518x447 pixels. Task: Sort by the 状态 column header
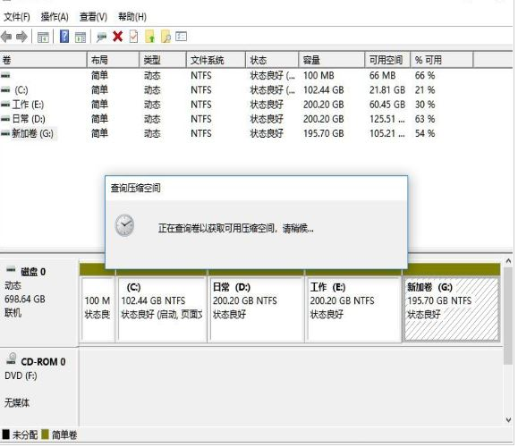pyautogui.click(x=272, y=60)
